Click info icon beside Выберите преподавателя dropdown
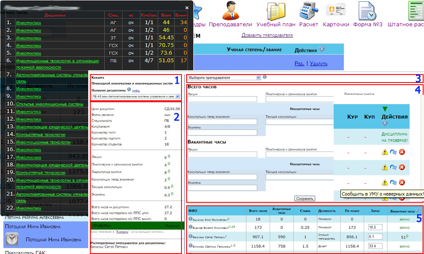Image resolution: width=424 pixels, height=254 pixels. click(x=265, y=77)
